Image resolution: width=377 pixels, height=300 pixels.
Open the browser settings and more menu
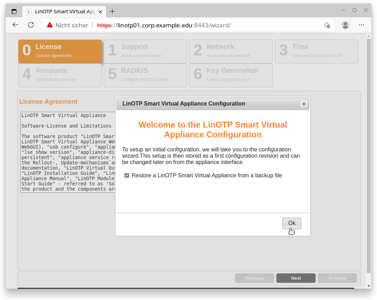(362, 25)
